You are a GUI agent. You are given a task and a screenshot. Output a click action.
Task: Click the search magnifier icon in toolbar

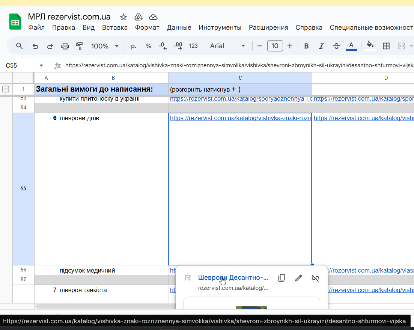pos(20,46)
